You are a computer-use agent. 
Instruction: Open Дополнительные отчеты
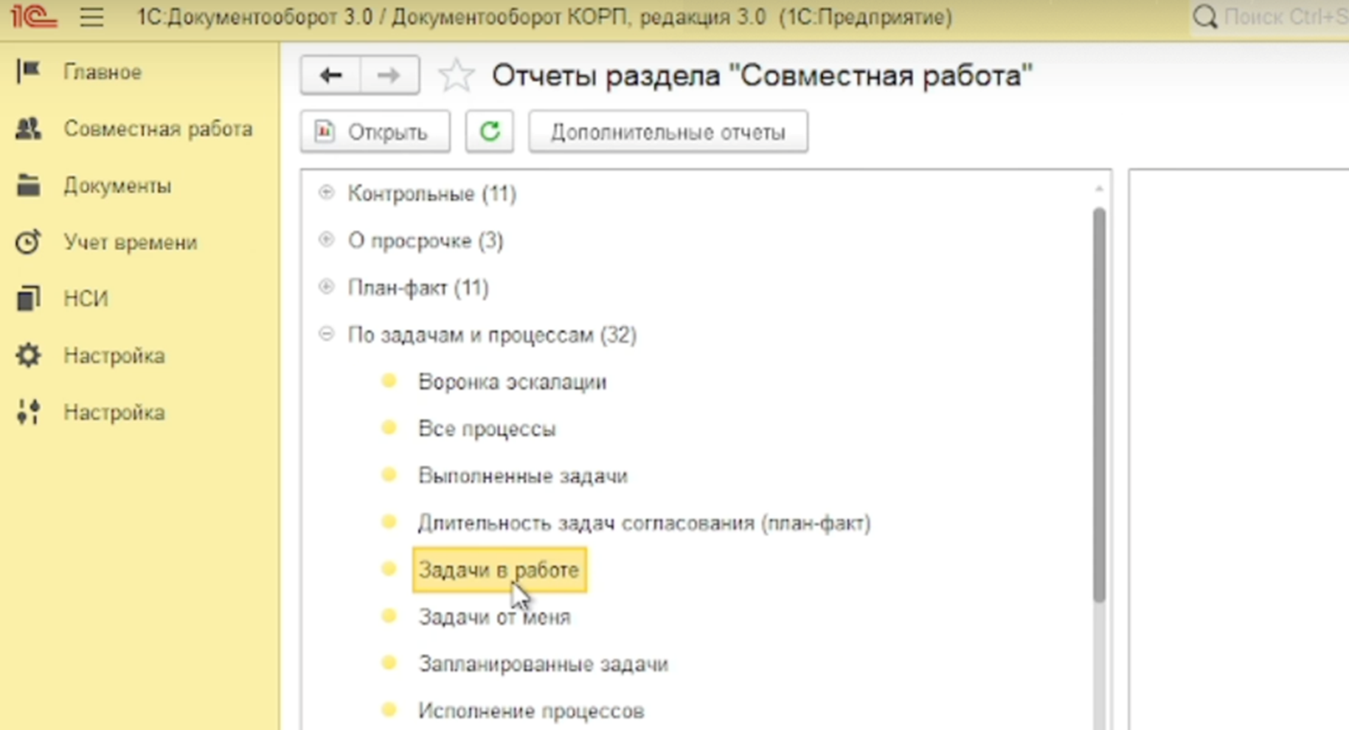[668, 132]
